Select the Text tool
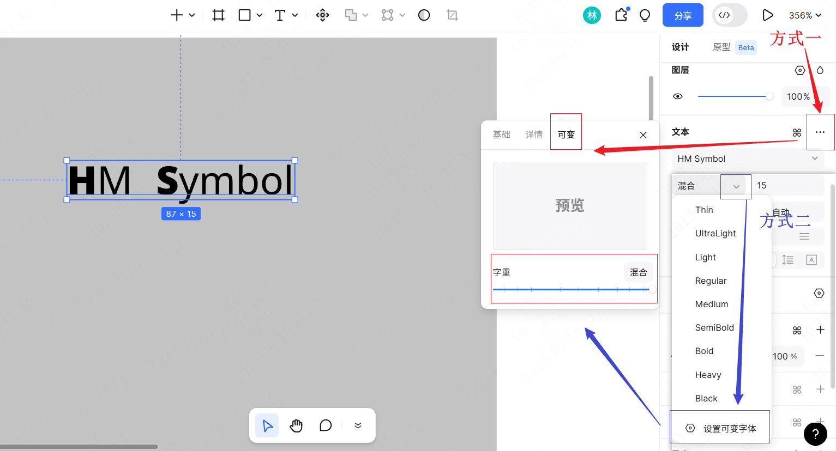 [x=280, y=15]
